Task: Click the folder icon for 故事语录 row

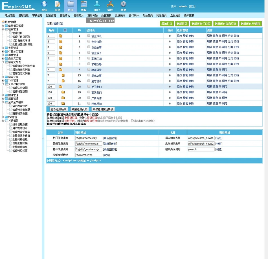Action: click(60, 70)
